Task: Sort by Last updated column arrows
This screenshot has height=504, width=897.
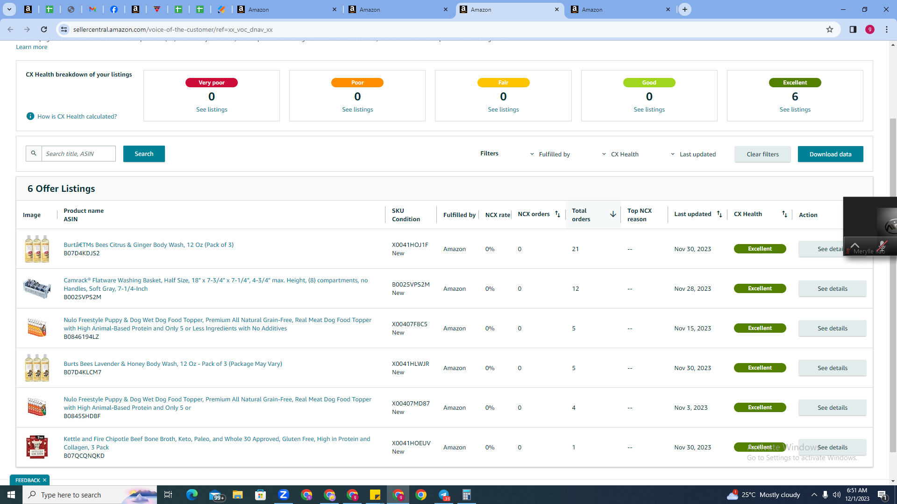Action: [x=719, y=214]
